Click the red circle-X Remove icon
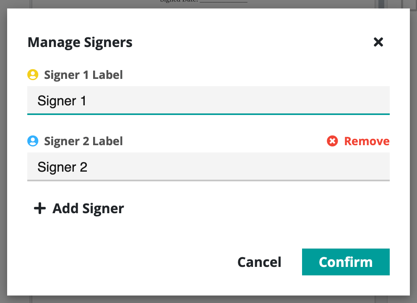The height and width of the screenshot is (303, 417). pos(332,141)
